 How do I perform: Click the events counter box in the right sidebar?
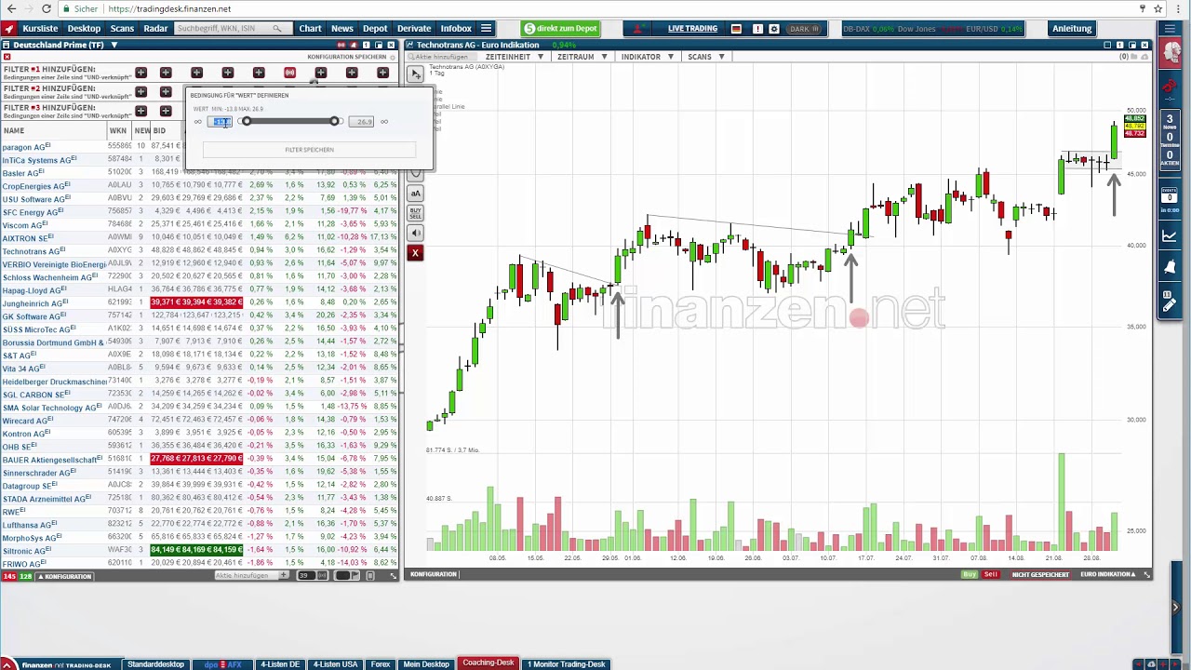(1170, 195)
